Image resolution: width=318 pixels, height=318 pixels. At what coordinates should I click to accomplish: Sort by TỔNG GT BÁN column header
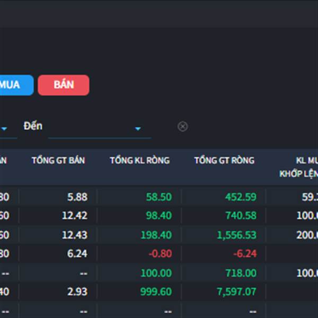coord(58,161)
